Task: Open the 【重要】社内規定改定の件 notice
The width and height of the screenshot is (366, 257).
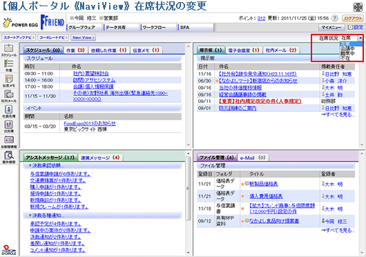Action: point(260,102)
